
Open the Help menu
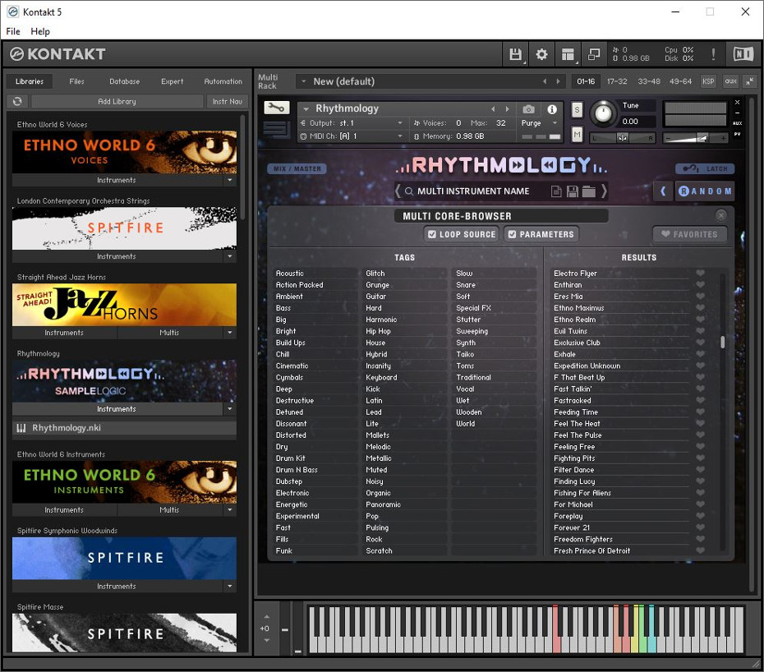[40, 31]
